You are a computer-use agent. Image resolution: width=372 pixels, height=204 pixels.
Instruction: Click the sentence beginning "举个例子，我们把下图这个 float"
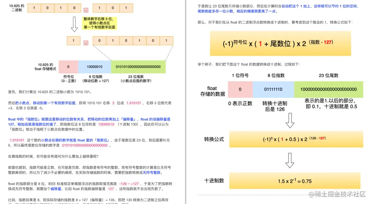coord(249,64)
